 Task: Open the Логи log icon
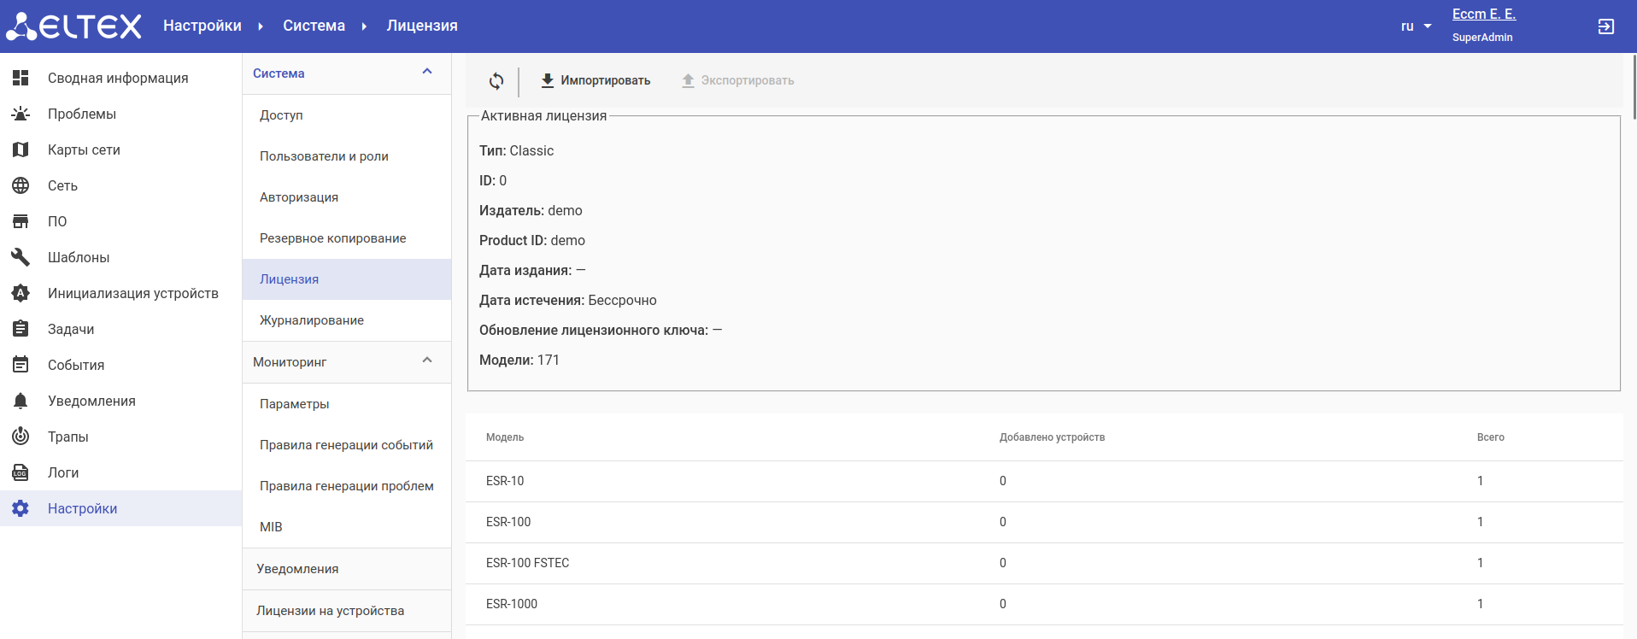pyautogui.click(x=21, y=472)
